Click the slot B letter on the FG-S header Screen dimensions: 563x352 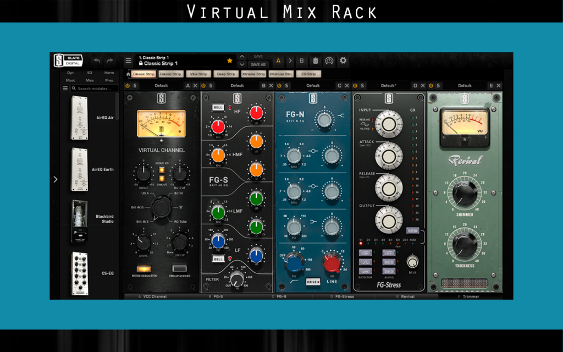[263, 85]
